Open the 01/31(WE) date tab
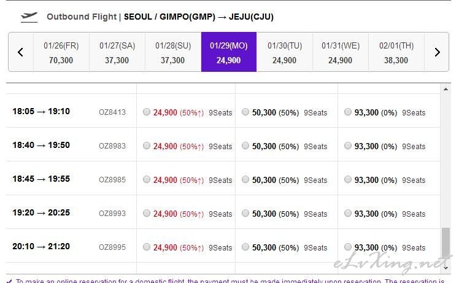This screenshot has height=283, width=459. [x=340, y=52]
